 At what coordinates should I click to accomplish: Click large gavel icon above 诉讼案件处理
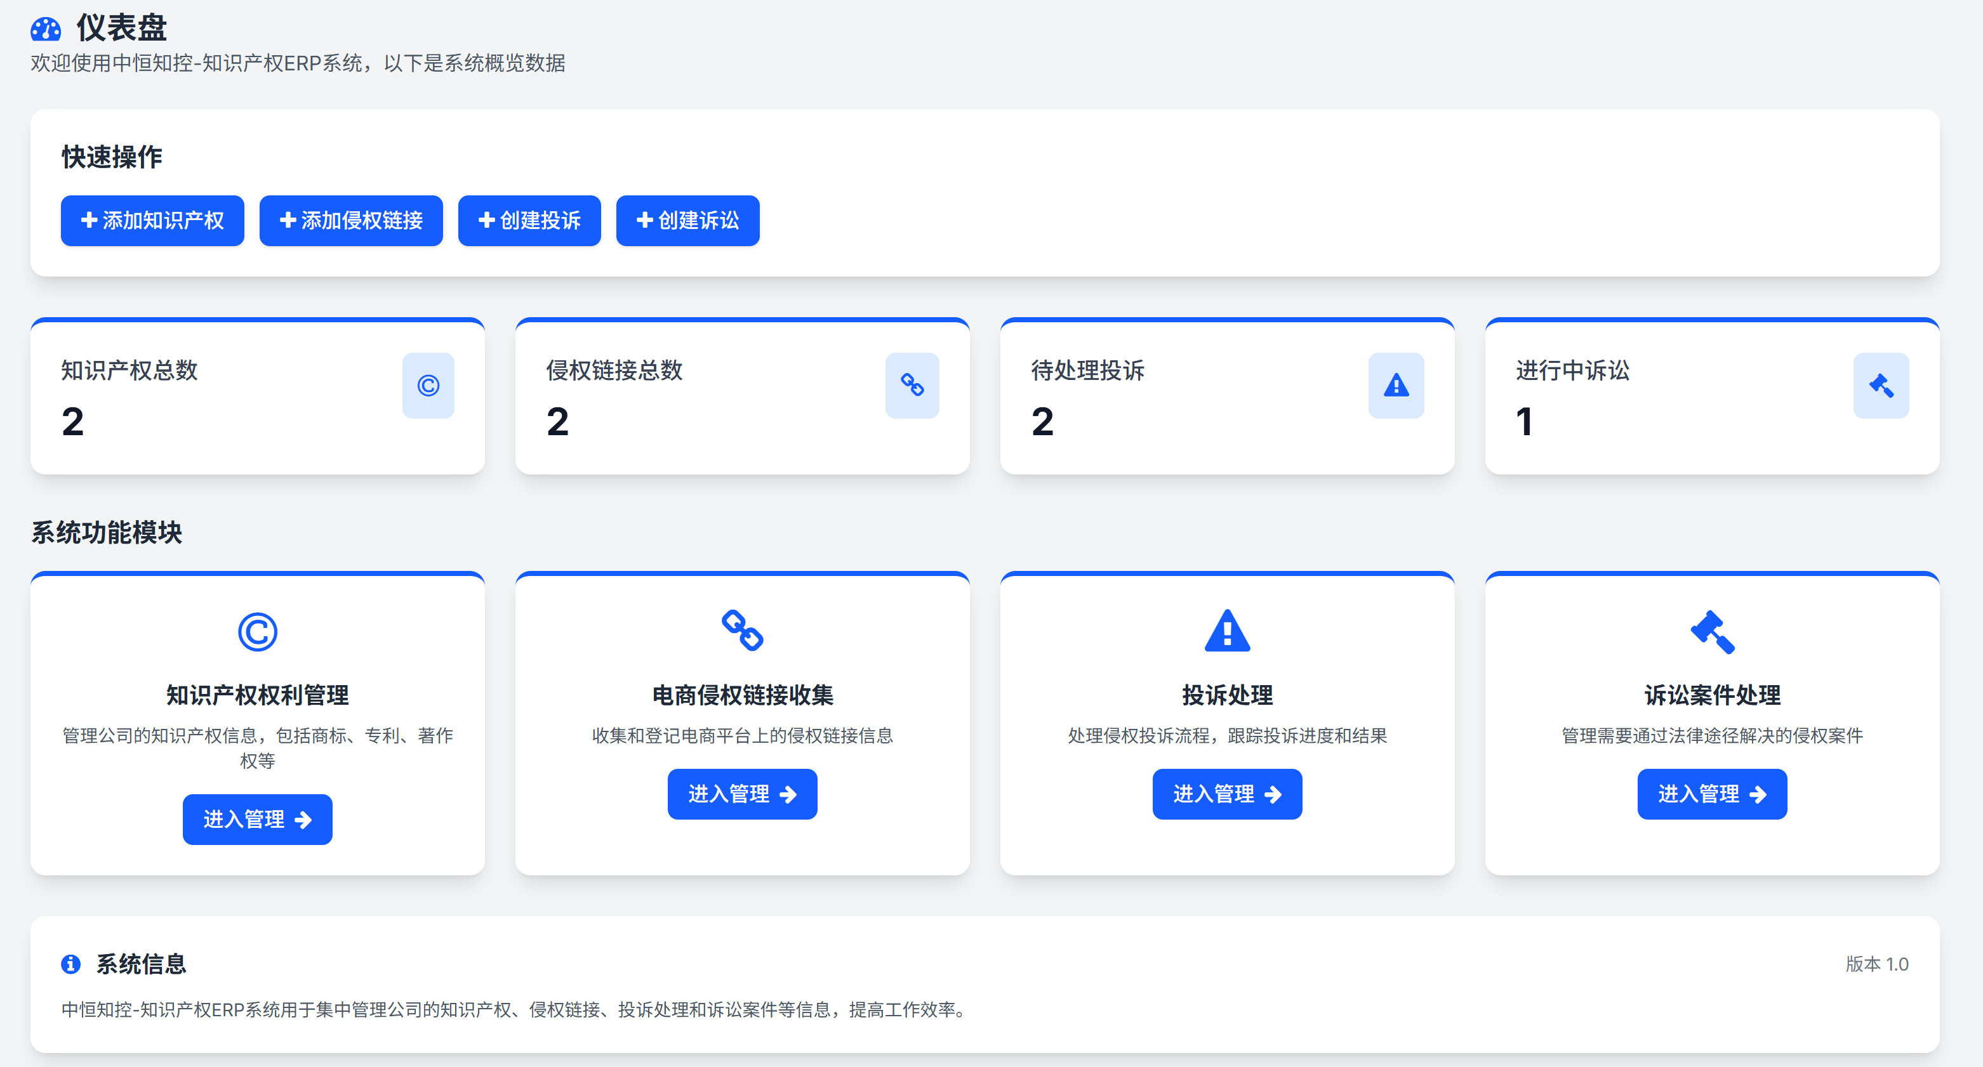1712,632
